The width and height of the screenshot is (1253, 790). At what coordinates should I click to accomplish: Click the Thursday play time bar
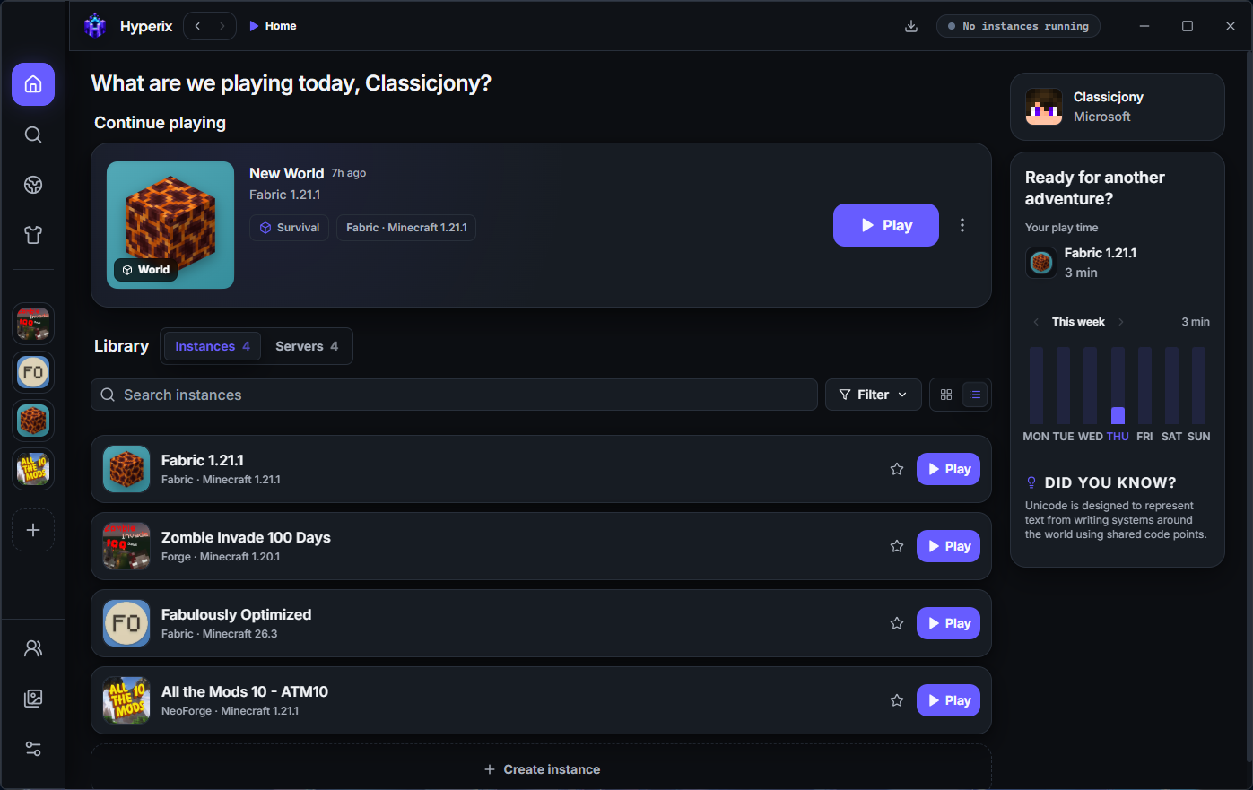click(x=1118, y=386)
